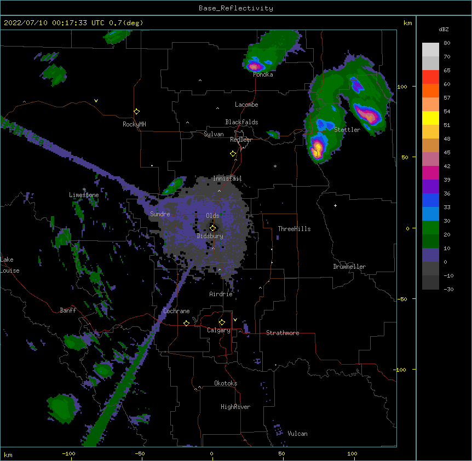
Task: Click the Airdrie label
Action: coord(221,294)
